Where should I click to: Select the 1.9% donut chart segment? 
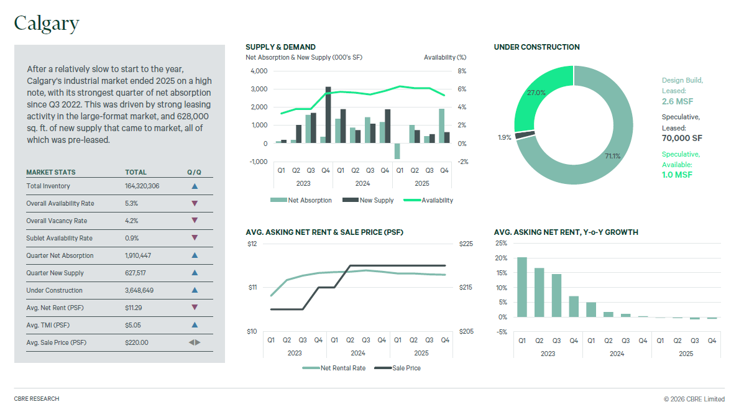pos(525,135)
